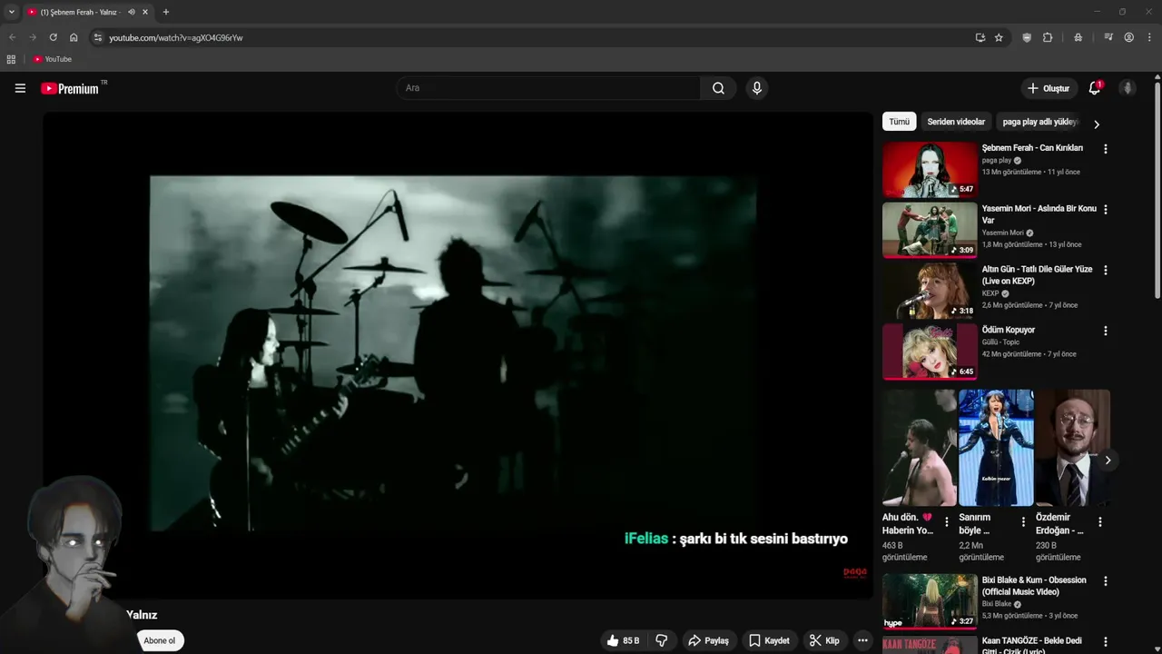The image size is (1162, 654).
Task: Open tab search dropdown arrow
Action: (11, 12)
